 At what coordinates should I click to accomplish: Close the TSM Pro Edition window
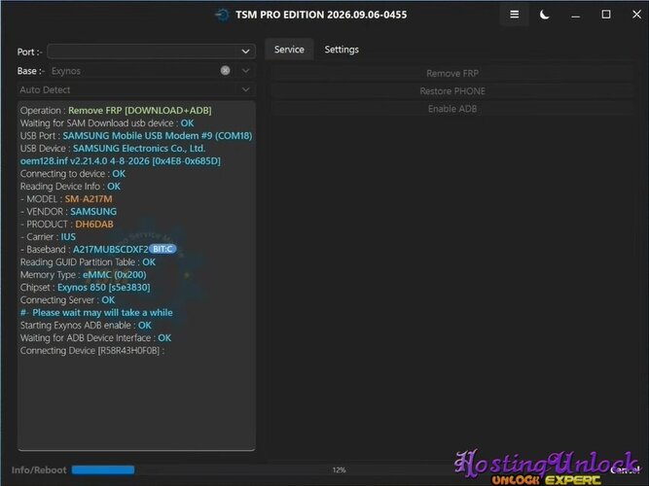[636, 15]
